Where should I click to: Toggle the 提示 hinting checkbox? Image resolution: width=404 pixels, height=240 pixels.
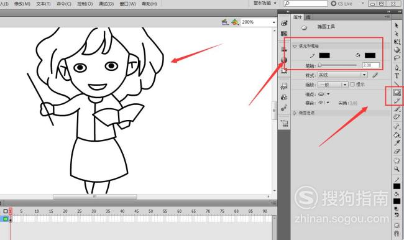tap(352, 85)
